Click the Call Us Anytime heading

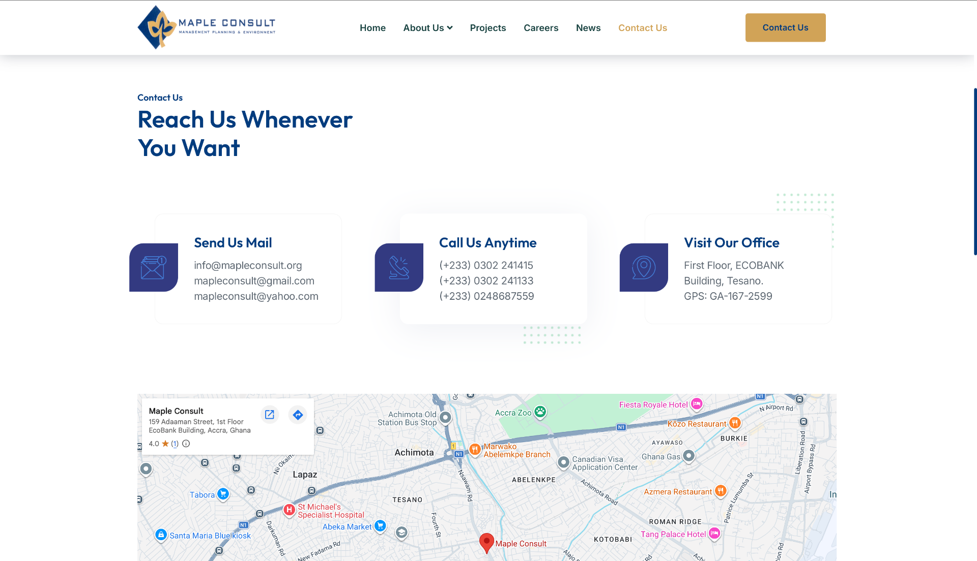[487, 243]
